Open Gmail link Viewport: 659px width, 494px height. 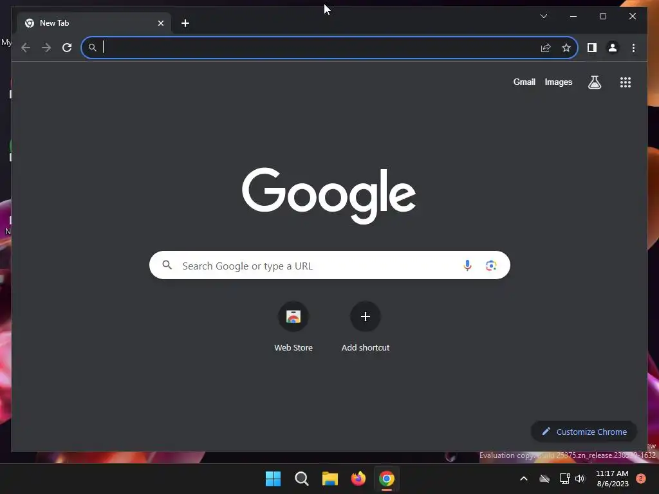click(524, 82)
